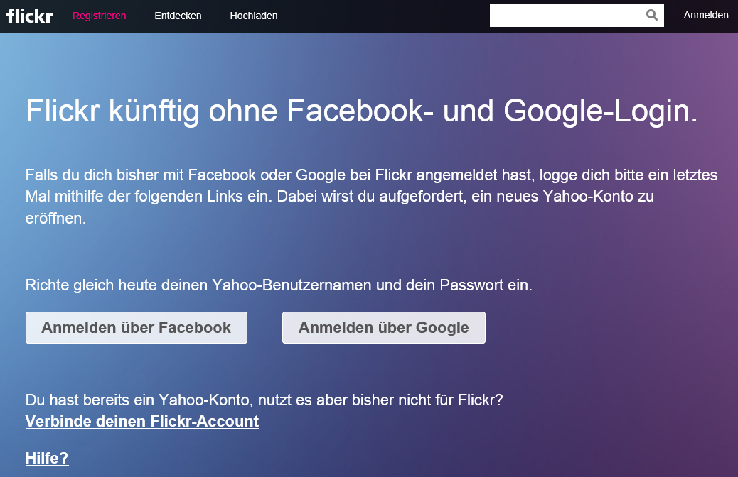
Task: Click the Anmelden link in the header
Action: [706, 15]
